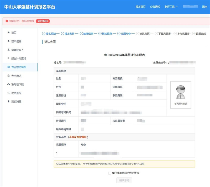Image resolution: width=210 pixels, height=187 pixels.
Task: Click the checkmark circle for 报名条件 step
Action: [x=62, y=34]
